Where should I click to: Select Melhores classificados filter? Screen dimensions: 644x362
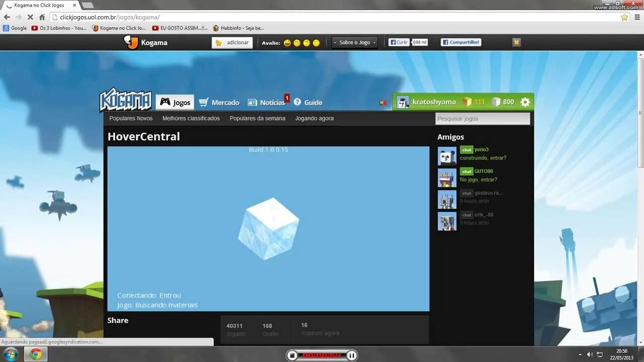(191, 118)
